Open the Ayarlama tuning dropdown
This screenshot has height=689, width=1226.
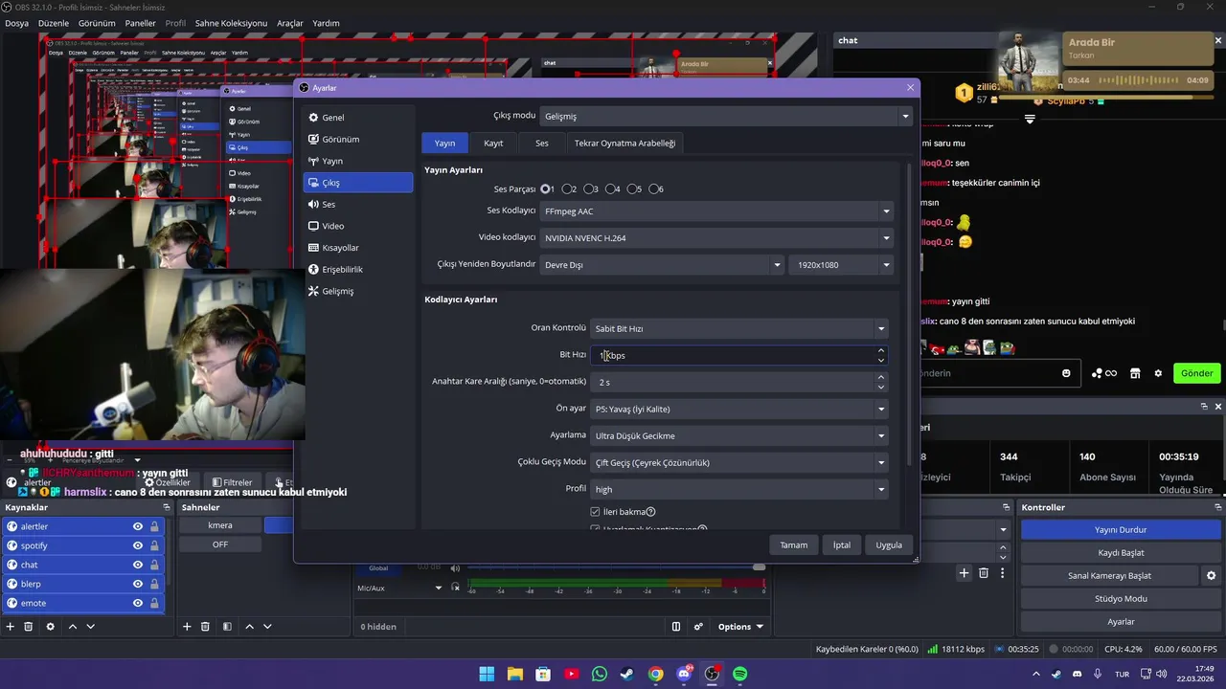[738, 435]
